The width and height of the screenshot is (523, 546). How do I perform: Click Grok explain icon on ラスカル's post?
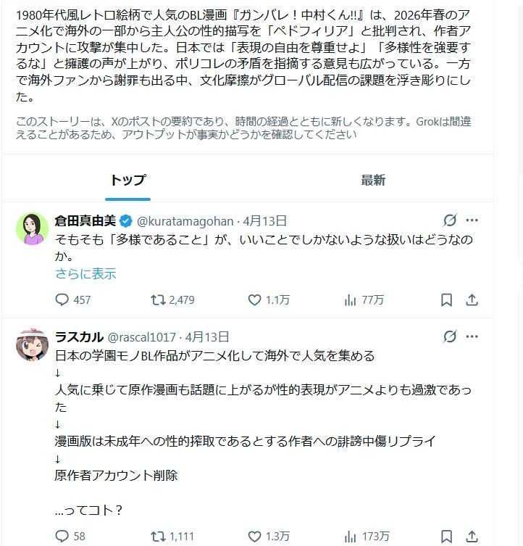pyautogui.click(x=450, y=336)
